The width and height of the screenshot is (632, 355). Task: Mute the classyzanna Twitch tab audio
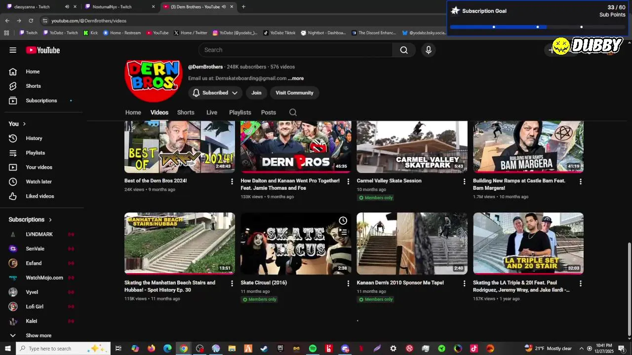pyautogui.click(x=67, y=7)
